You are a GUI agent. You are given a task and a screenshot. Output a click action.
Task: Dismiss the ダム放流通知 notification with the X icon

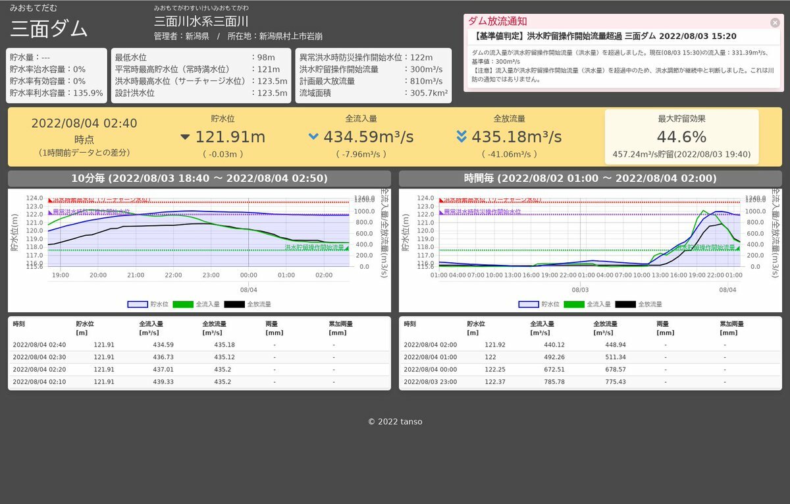775,22
